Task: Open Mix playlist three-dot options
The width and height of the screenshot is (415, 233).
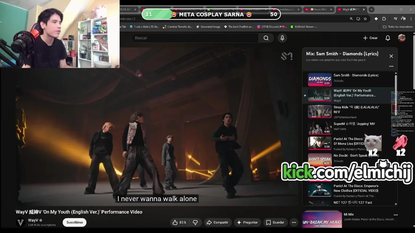Action: point(391,66)
